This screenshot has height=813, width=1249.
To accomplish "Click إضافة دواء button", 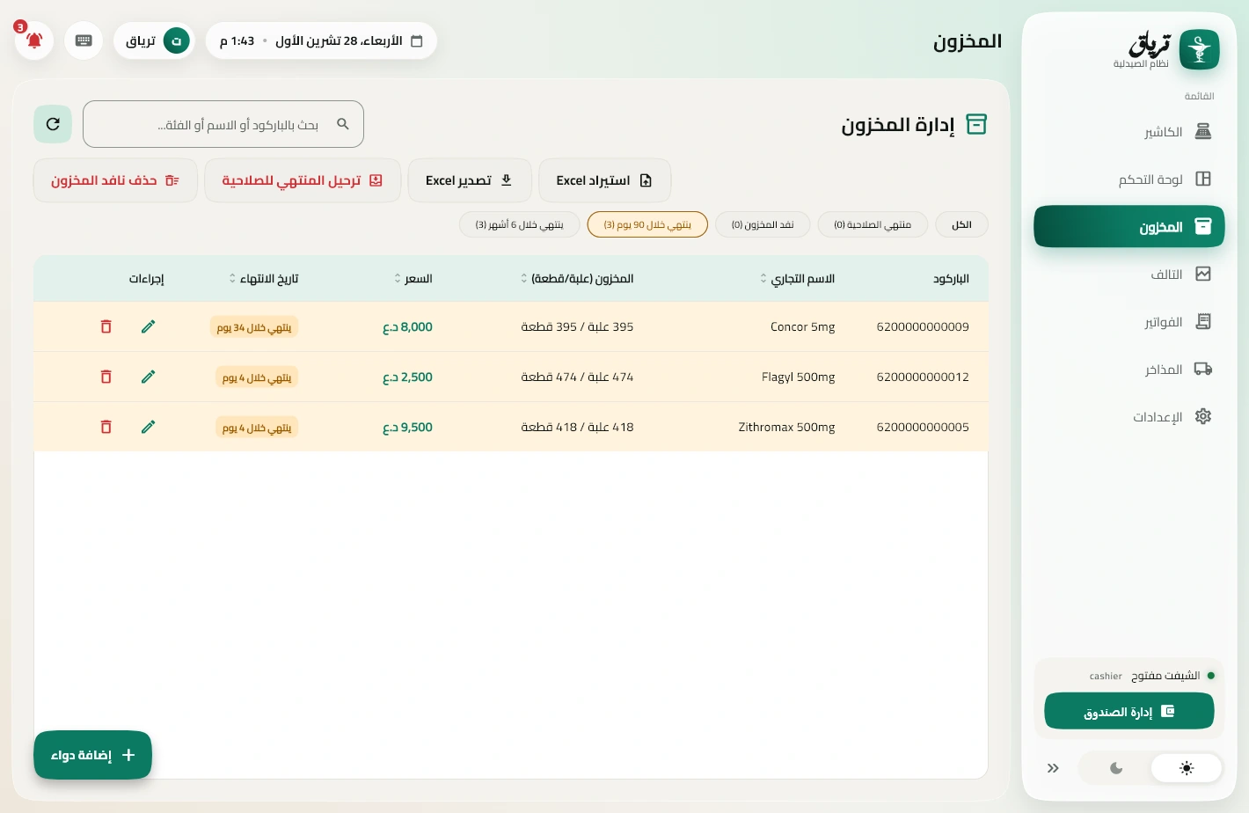I will [93, 755].
